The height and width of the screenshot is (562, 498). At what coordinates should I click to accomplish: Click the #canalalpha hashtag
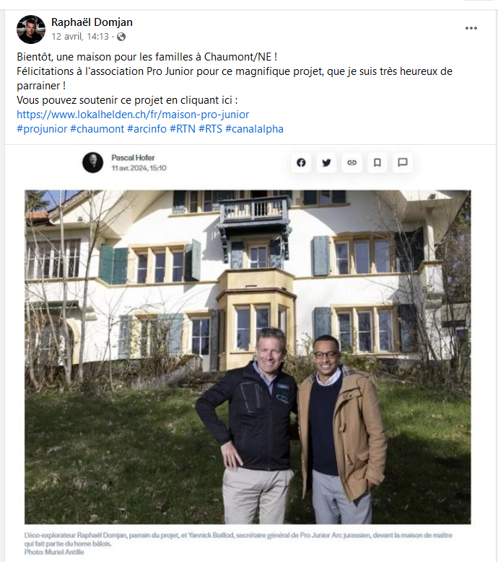254,129
